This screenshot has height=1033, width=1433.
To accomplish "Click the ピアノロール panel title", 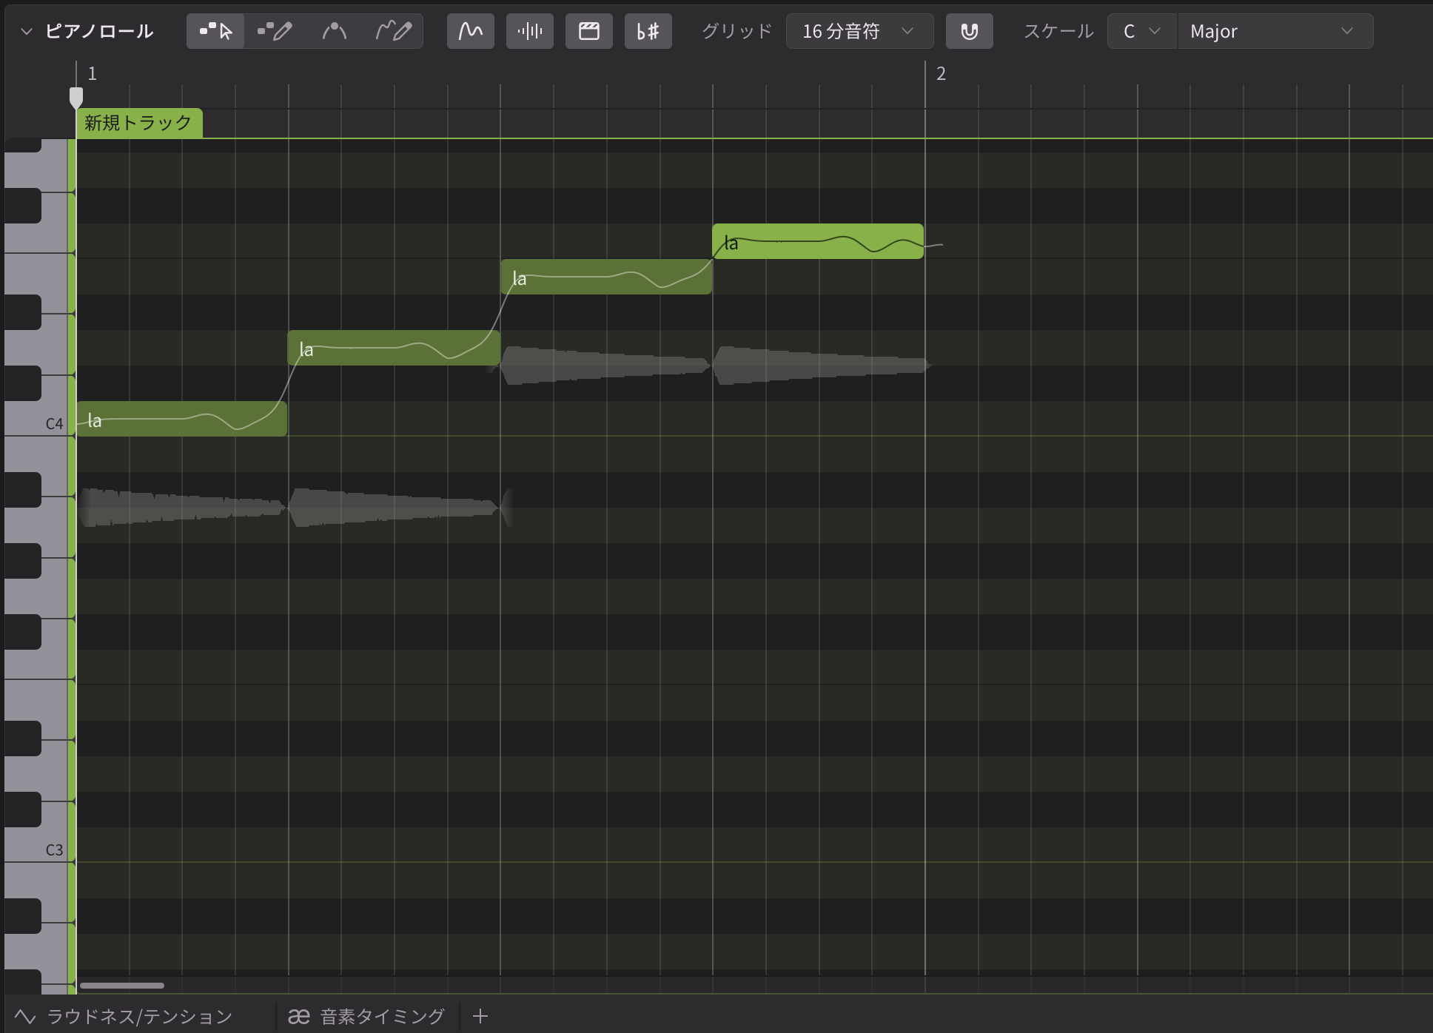I will pos(100,31).
